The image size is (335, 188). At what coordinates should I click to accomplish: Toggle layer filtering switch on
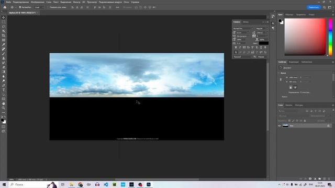333,110
